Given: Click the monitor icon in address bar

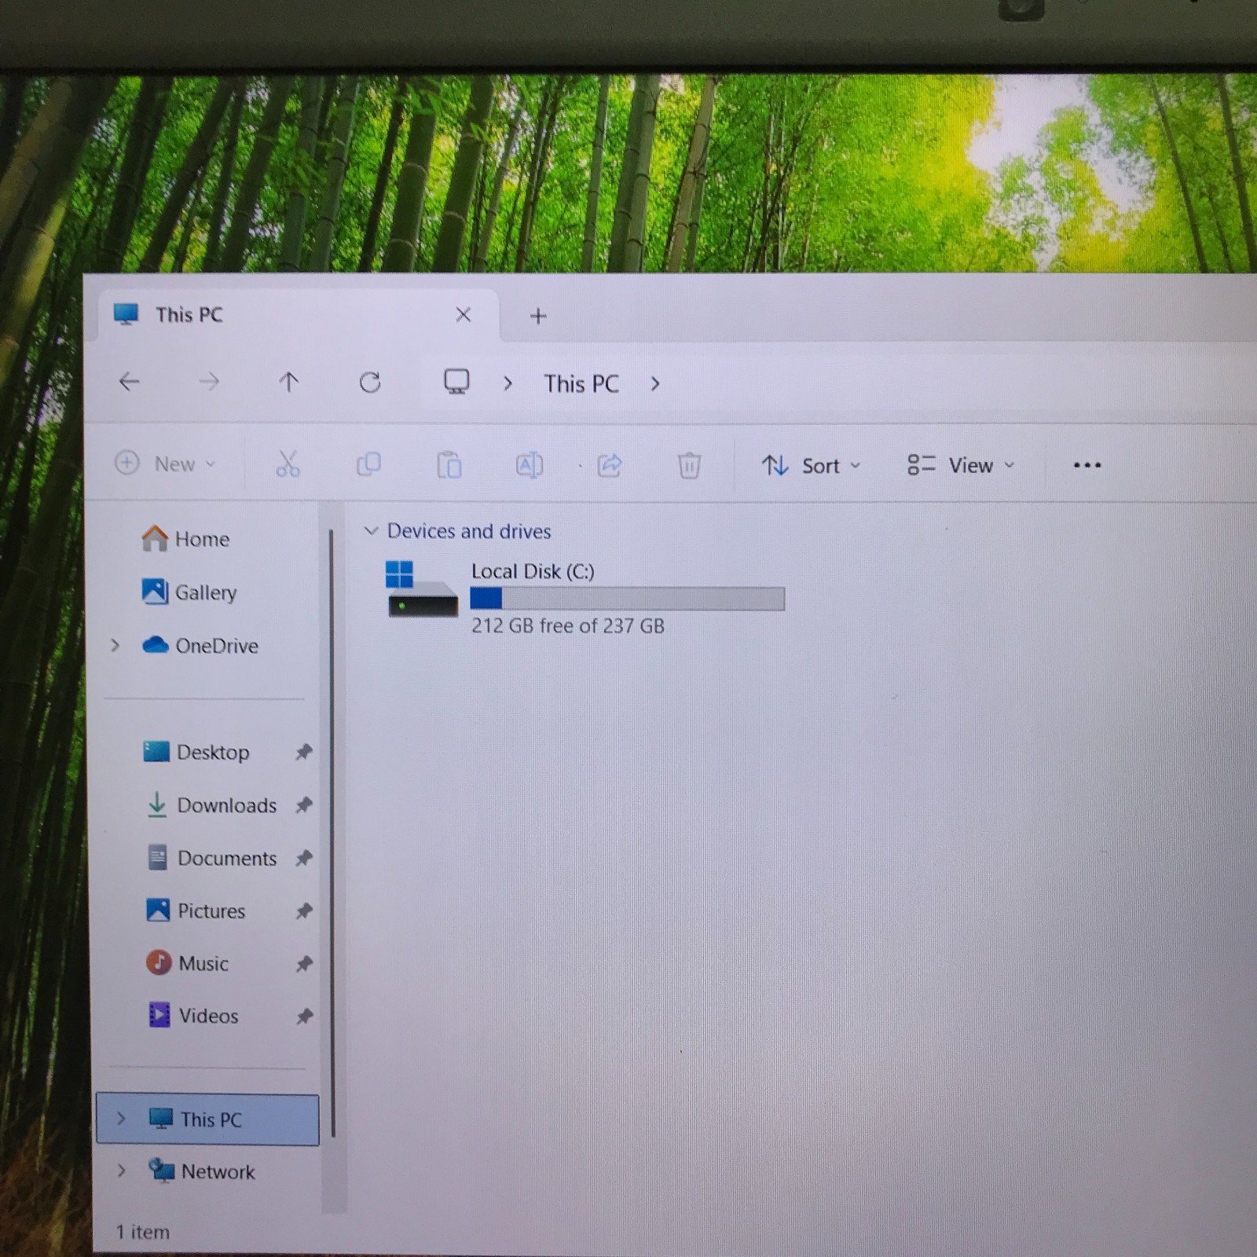Looking at the screenshot, I should [456, 382].
